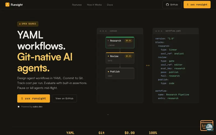The height and width of the screenshot is (135, 216).
Task: Click the 'eval_key: research' line
Action: click(x=173, y=68)
